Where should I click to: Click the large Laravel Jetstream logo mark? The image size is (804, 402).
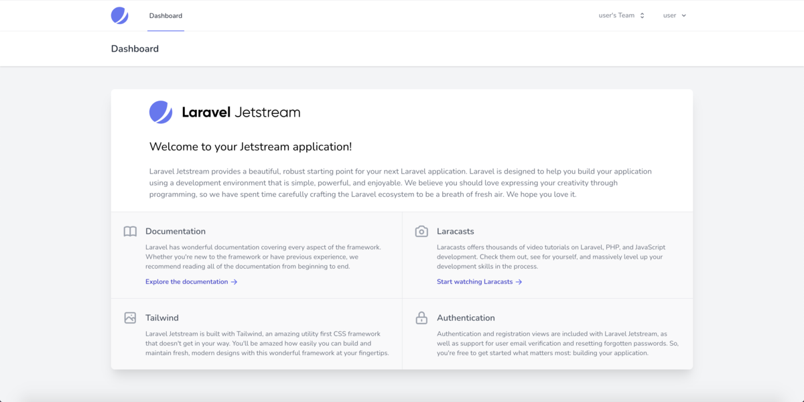[x=161, y=113]
